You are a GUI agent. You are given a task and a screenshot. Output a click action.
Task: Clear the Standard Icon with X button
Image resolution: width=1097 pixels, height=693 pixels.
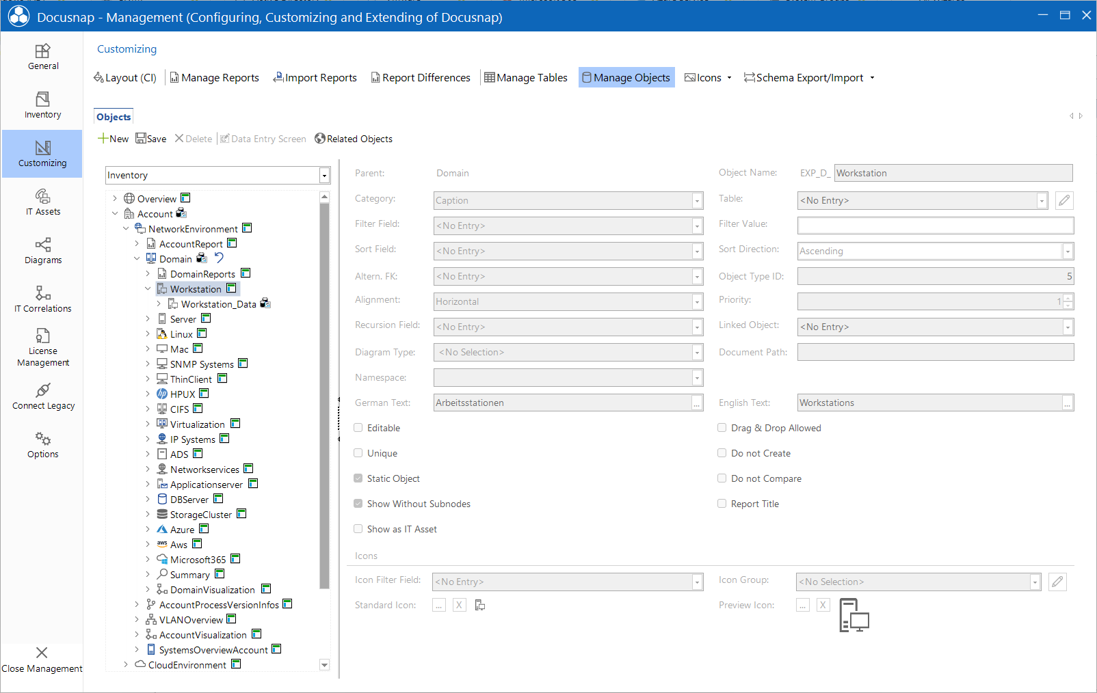tap(460, 605)
